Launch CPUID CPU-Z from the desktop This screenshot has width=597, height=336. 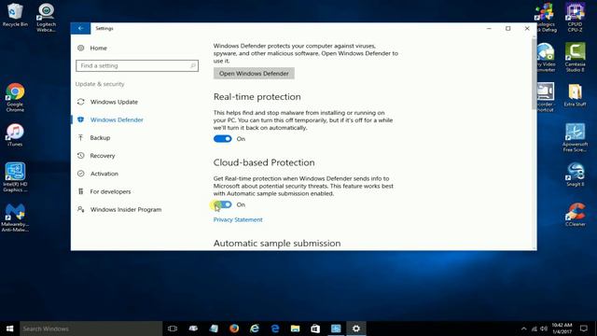point(575,17)
